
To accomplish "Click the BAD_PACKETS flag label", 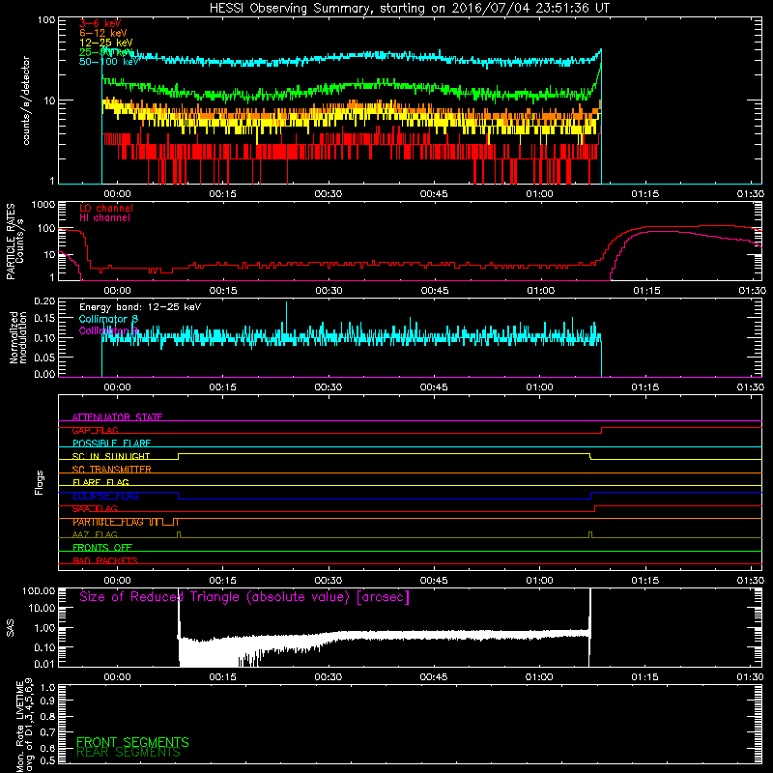I will 105,560.
